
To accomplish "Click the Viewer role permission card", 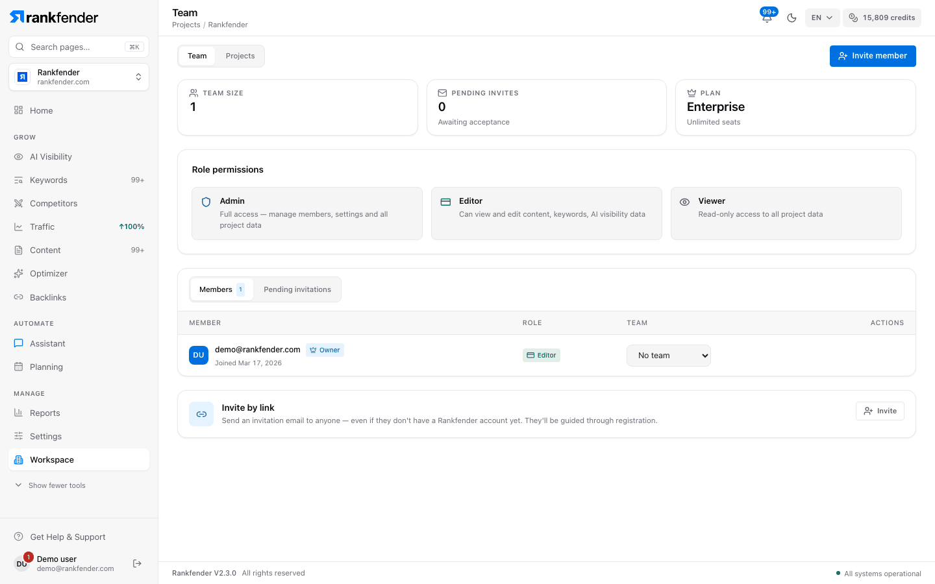I will pos(786,213).
